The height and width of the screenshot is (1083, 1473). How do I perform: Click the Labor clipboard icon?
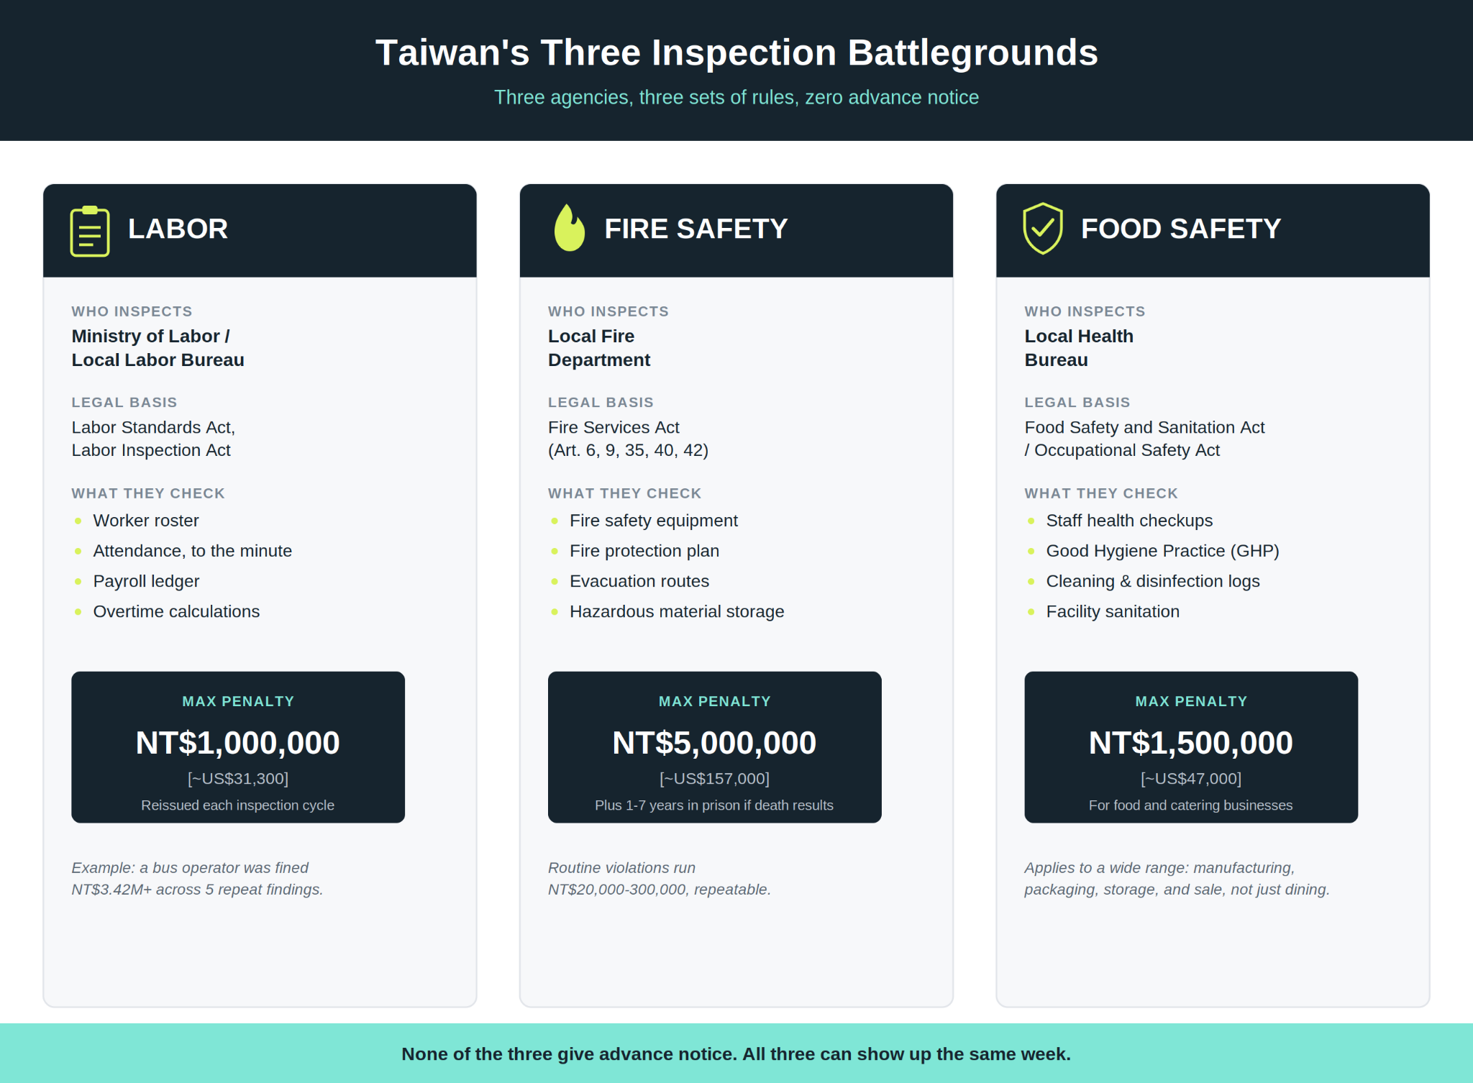[x=90, y=231]
